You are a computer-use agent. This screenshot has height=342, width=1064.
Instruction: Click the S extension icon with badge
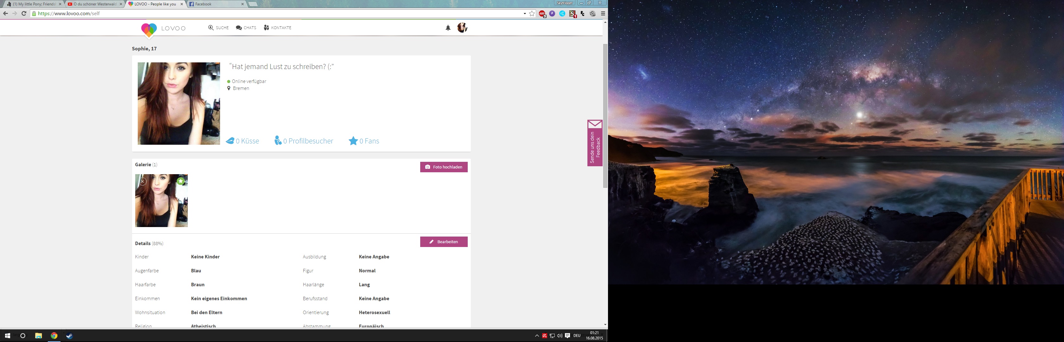point(573,14)
